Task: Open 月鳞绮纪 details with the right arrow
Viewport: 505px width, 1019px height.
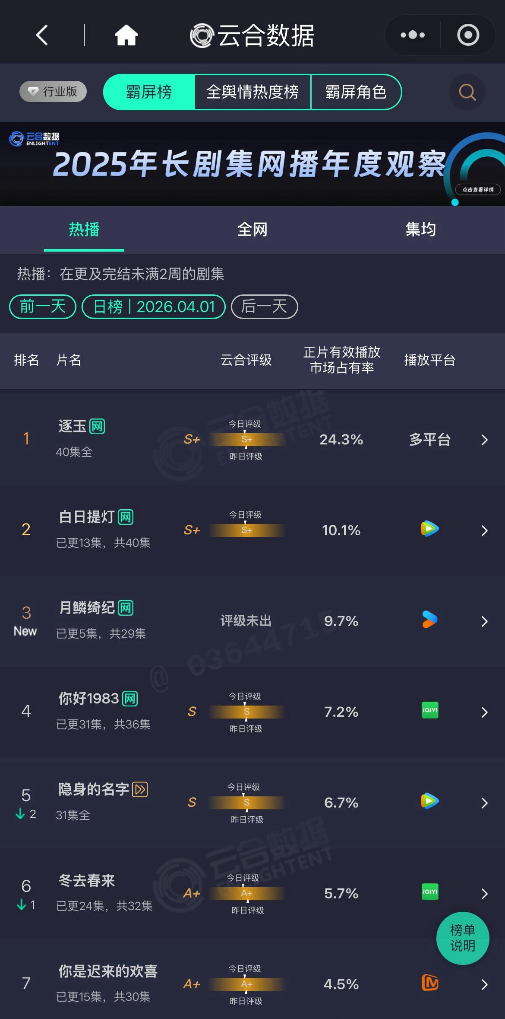Action: coord(484,621)
